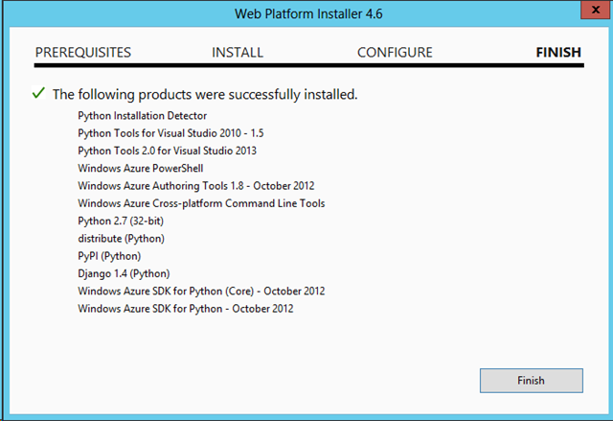The width and height of the screenshot is (613, 421).
Task: Click Windows Azure SDK for Python (Core) entry
Action: pos(202,291)
